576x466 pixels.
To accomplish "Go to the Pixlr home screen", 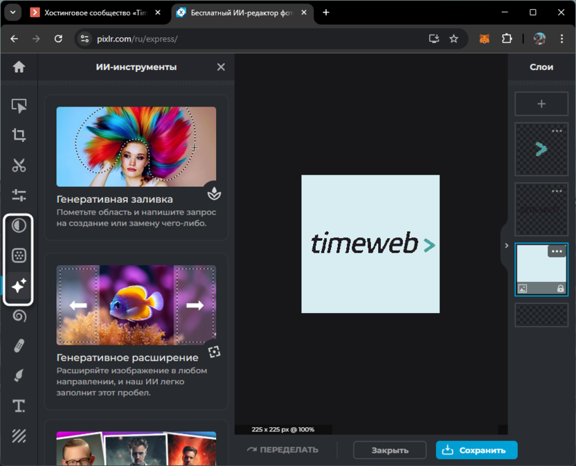I will (x=19, y=67).
